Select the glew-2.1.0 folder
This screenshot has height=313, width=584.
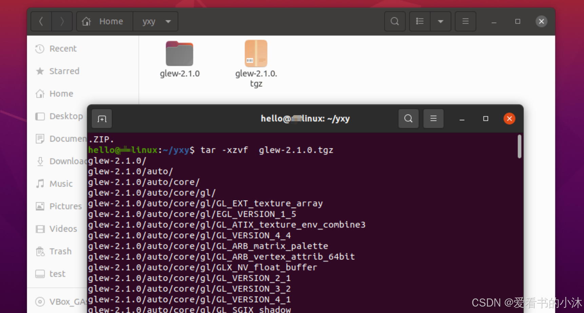click(x=180, y=59)
